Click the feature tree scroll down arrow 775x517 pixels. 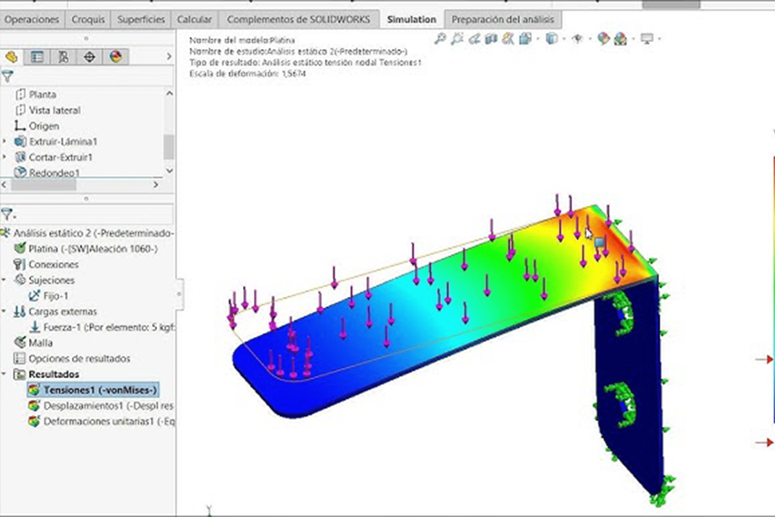[169, 171]
